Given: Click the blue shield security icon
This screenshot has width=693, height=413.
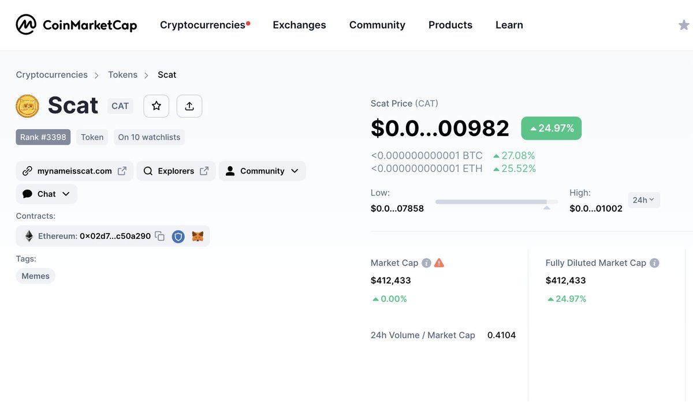Looking at the screenshot, I should (178, 236).
